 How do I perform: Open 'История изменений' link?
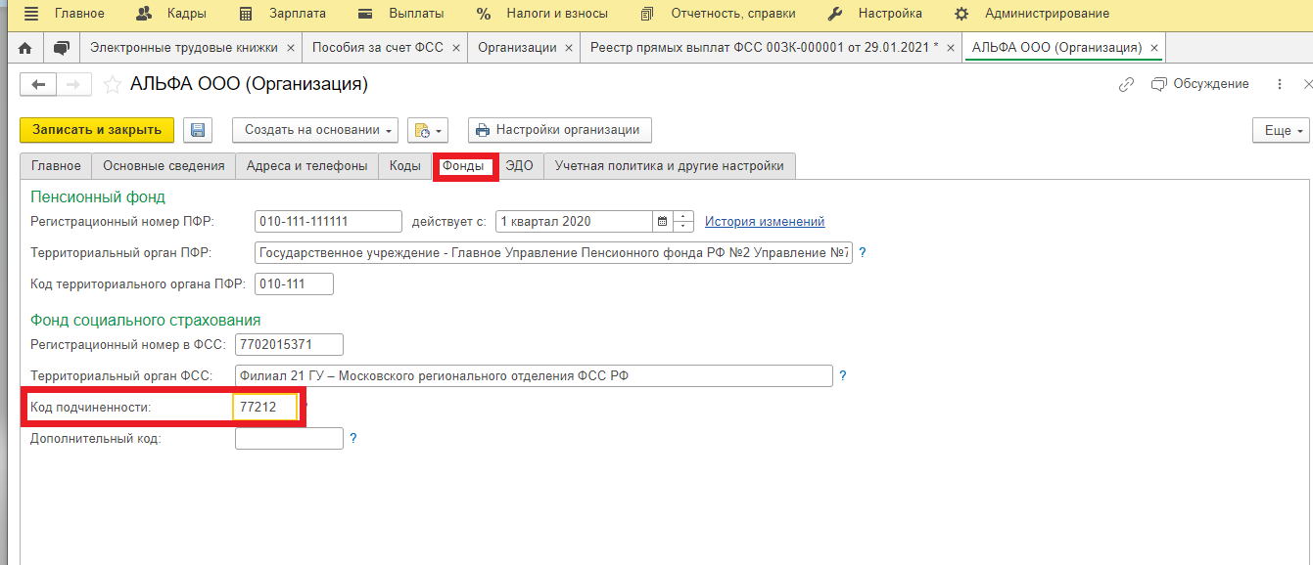(x=765, y=221)
